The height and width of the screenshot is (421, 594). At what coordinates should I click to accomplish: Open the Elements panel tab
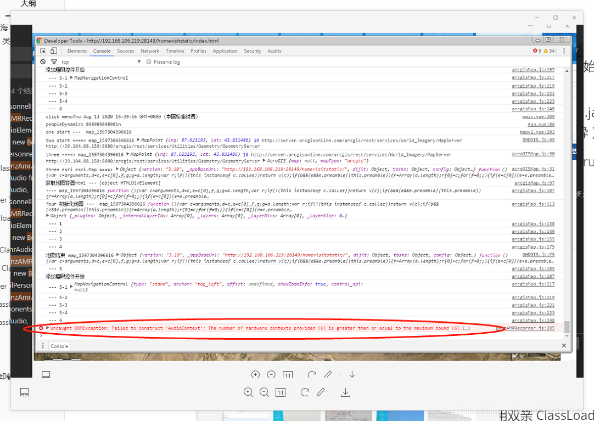[x=76, y=50]
